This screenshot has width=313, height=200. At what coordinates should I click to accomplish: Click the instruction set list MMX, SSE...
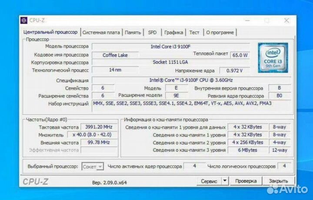[x=192, y=106]
